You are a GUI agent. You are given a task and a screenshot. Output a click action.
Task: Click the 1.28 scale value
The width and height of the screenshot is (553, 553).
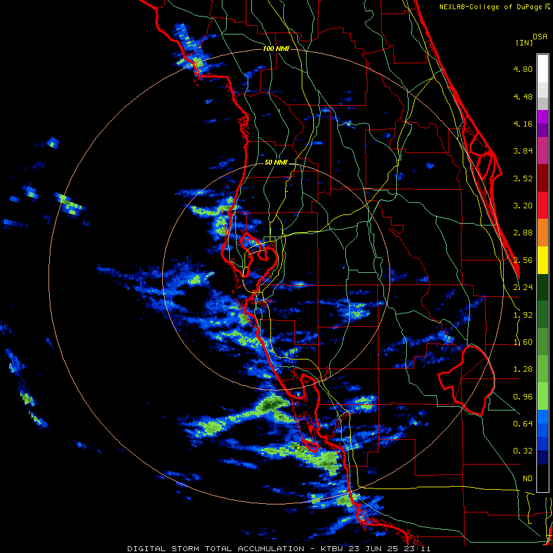point(523,369)
